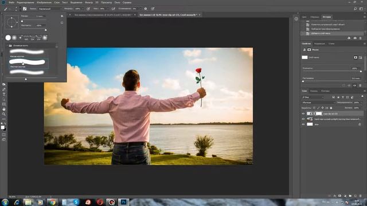Add vector mask button in Properties
This screenshot has height=206, width=367.
point(361,57)
